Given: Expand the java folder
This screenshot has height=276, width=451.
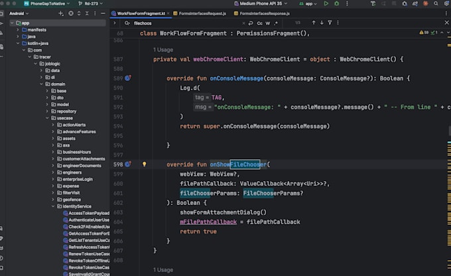Looking at the screenshot, I should (18, 36).
